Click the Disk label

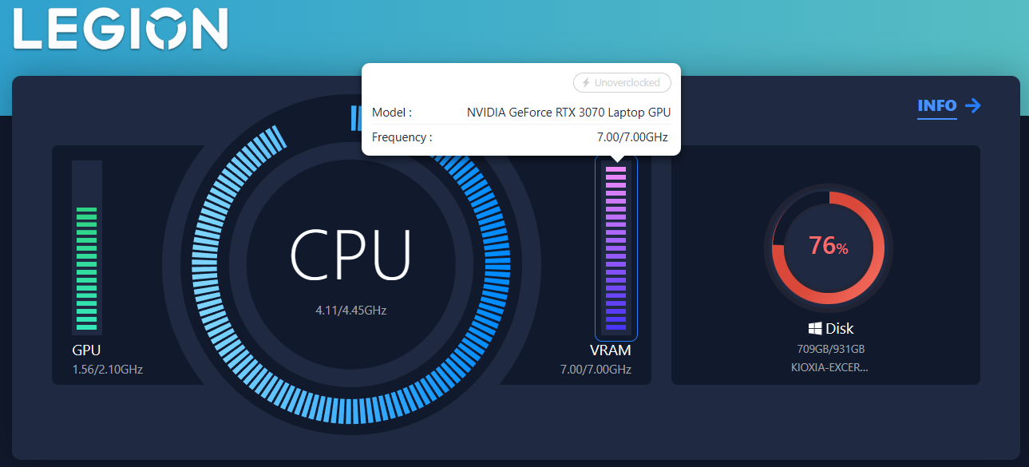click(839, 329)
